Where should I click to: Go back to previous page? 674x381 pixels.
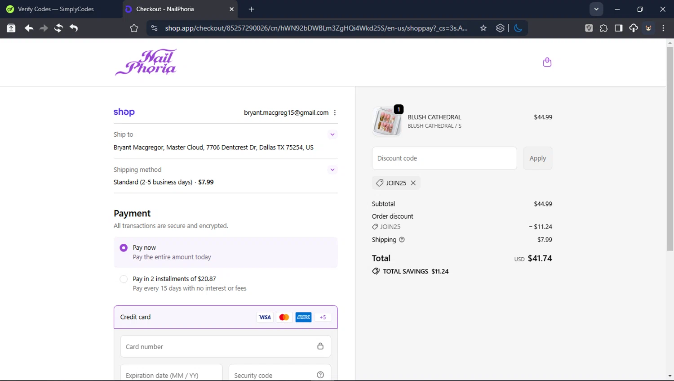[29, 28]
